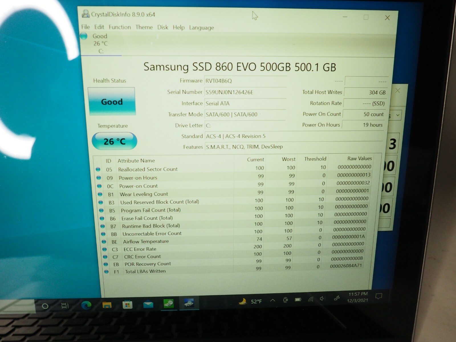456x342 pixels.
Task: Select the Power-on Hours attribute row
Action: click(234, 176)
